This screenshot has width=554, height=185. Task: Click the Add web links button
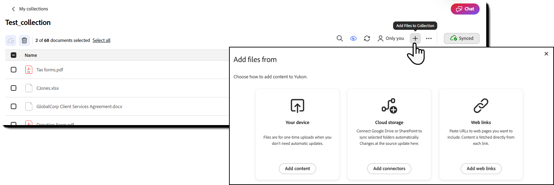481,169
